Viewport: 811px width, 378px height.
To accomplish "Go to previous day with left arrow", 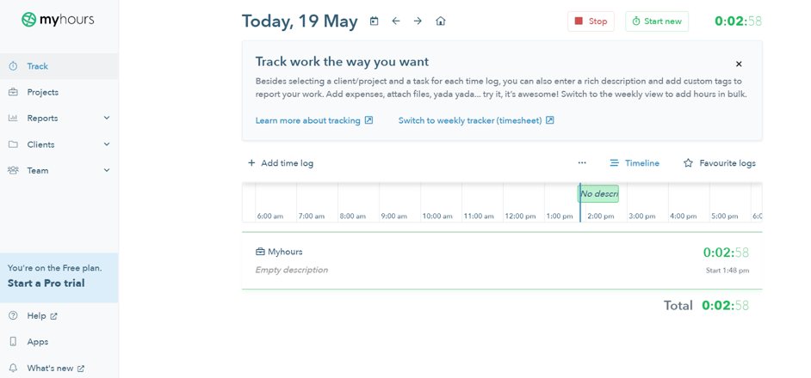I will pos(396,21).
